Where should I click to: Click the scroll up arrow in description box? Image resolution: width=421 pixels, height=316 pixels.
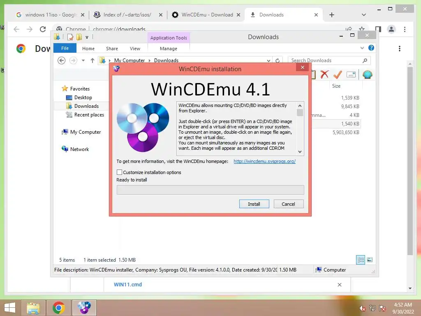click(x=300, y=106)
